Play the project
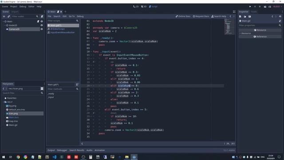Viewport: 284px width, 160px height. [x=250, y=7]
